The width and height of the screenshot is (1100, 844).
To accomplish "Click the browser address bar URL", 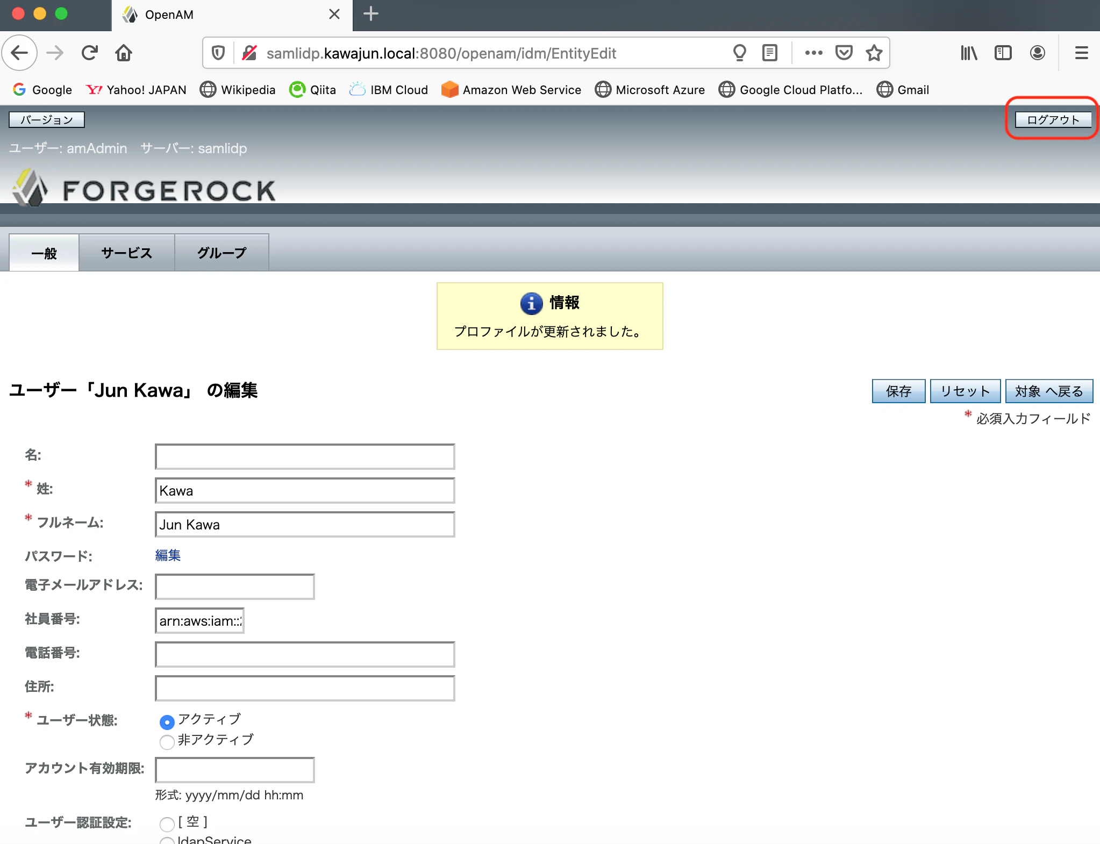I will [x=441, y=53].
